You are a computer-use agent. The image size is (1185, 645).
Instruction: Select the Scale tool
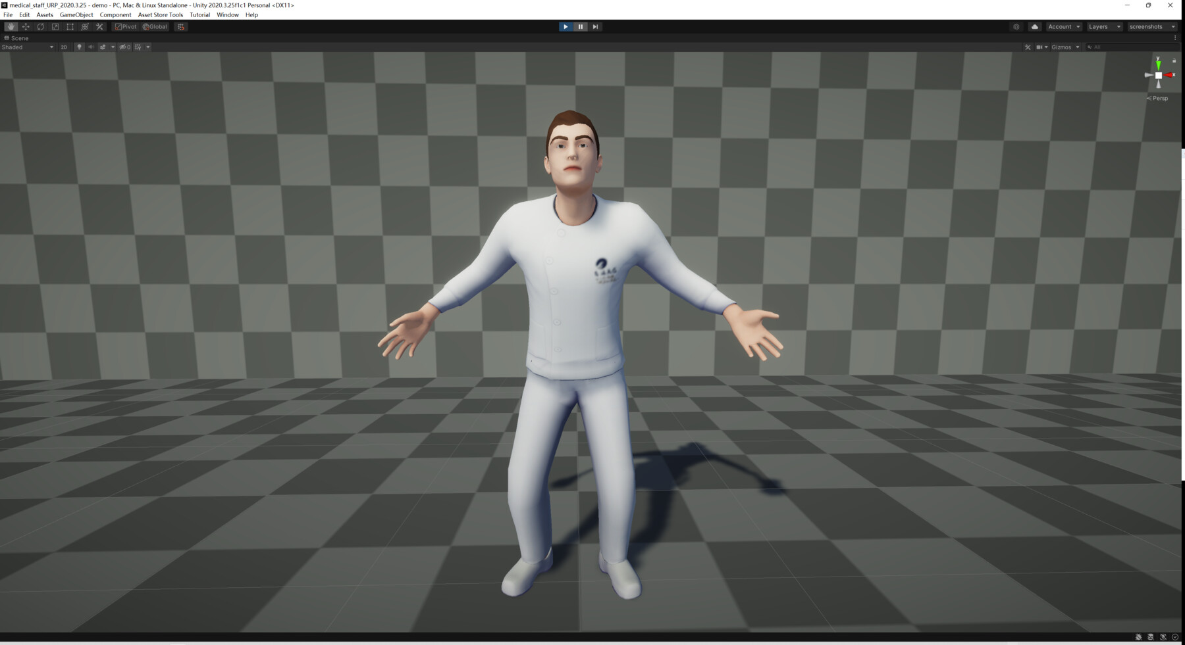point(55,27)
